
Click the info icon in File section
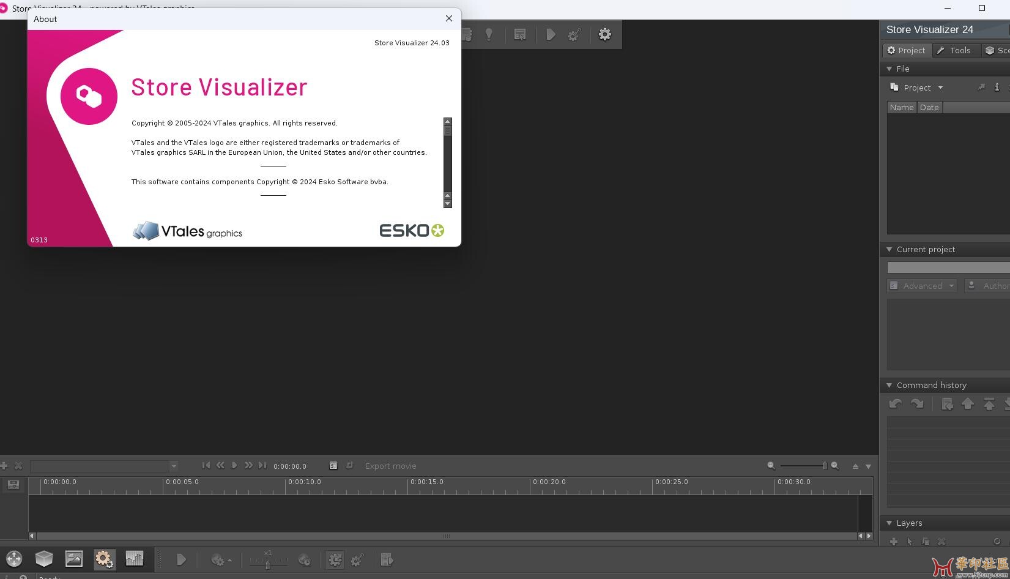997,88
